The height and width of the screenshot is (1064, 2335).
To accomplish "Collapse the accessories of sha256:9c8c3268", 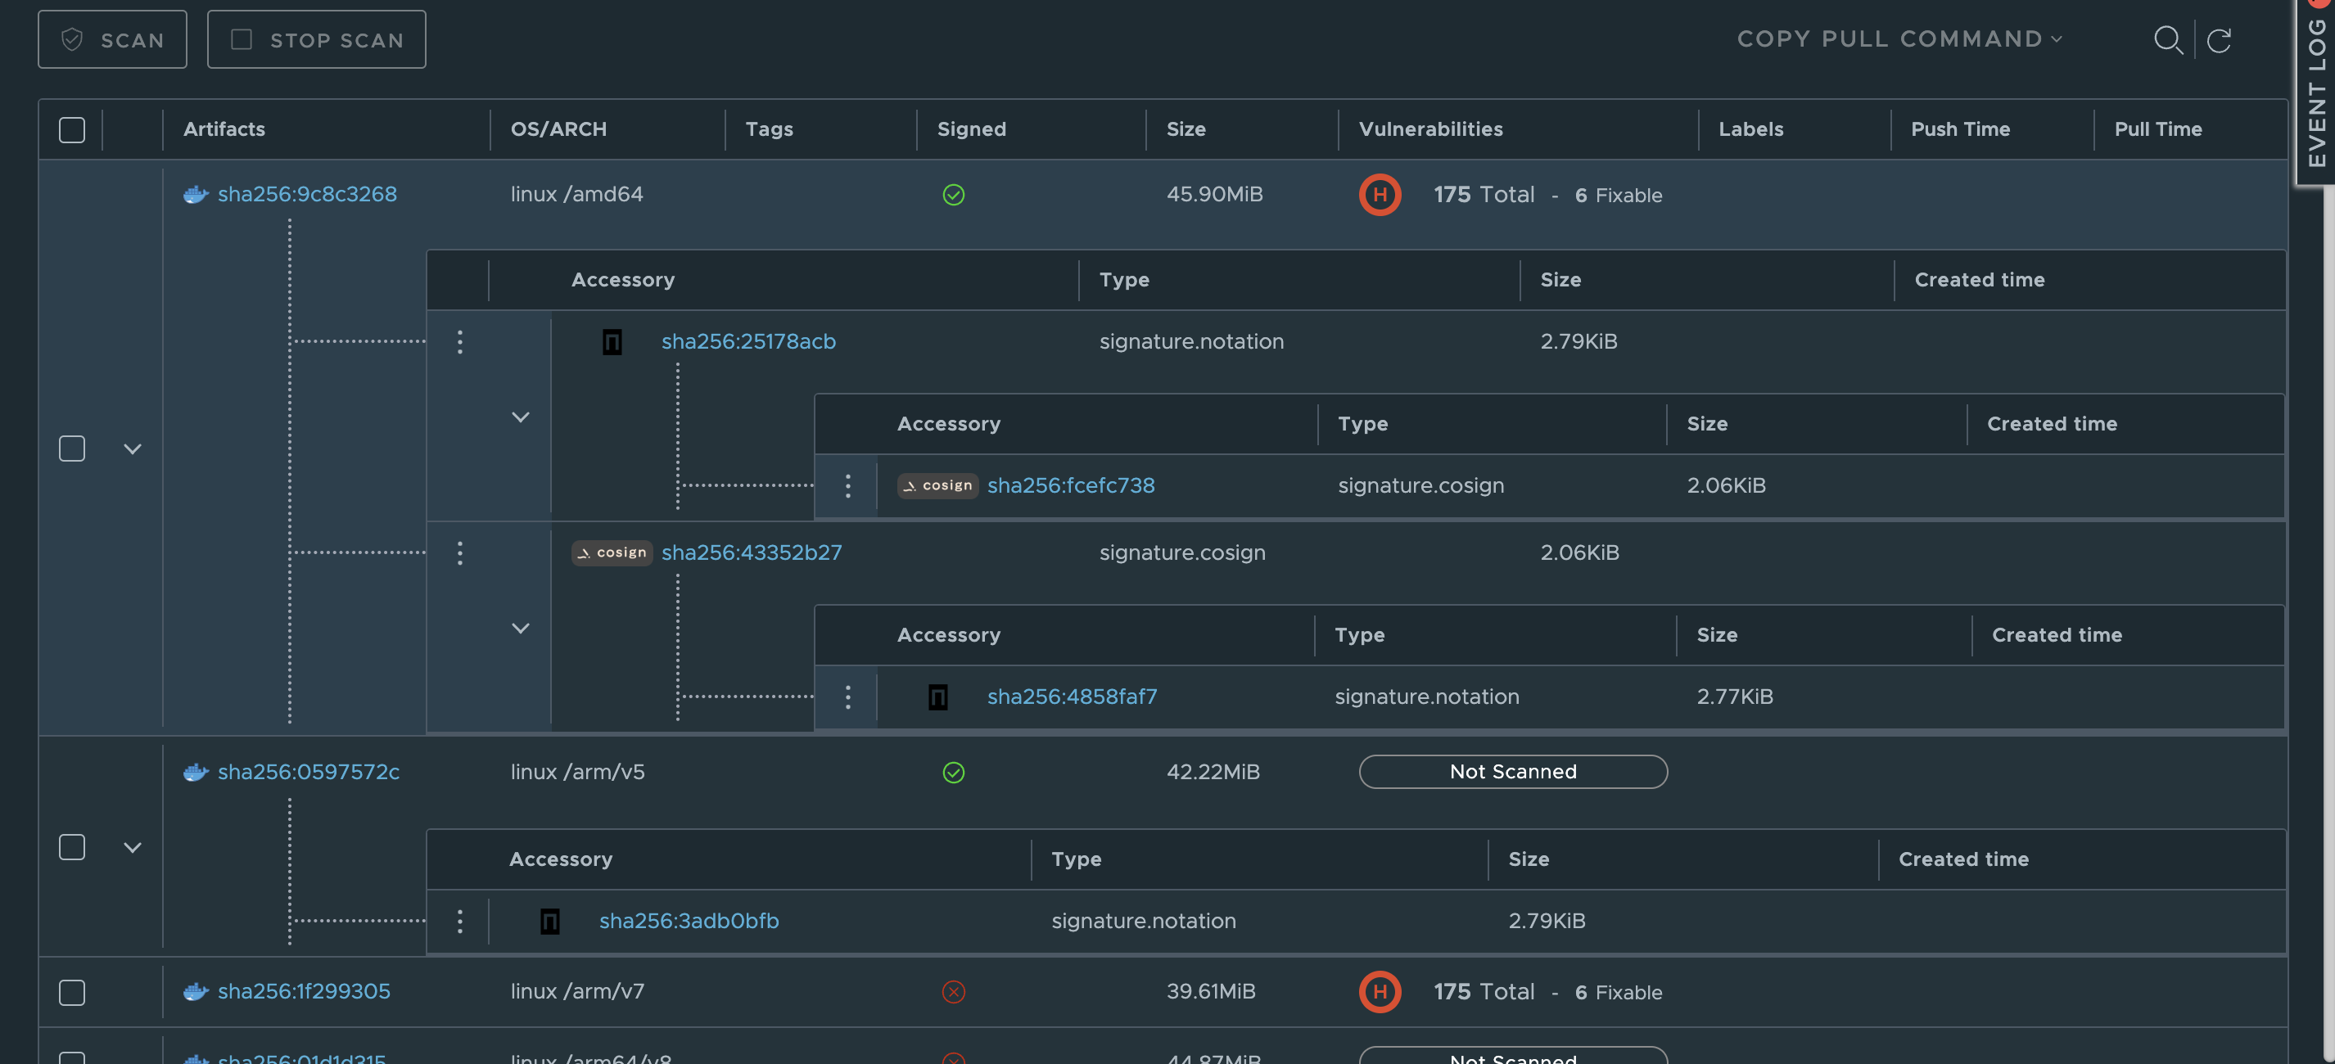I will click(x=133, y=448).
